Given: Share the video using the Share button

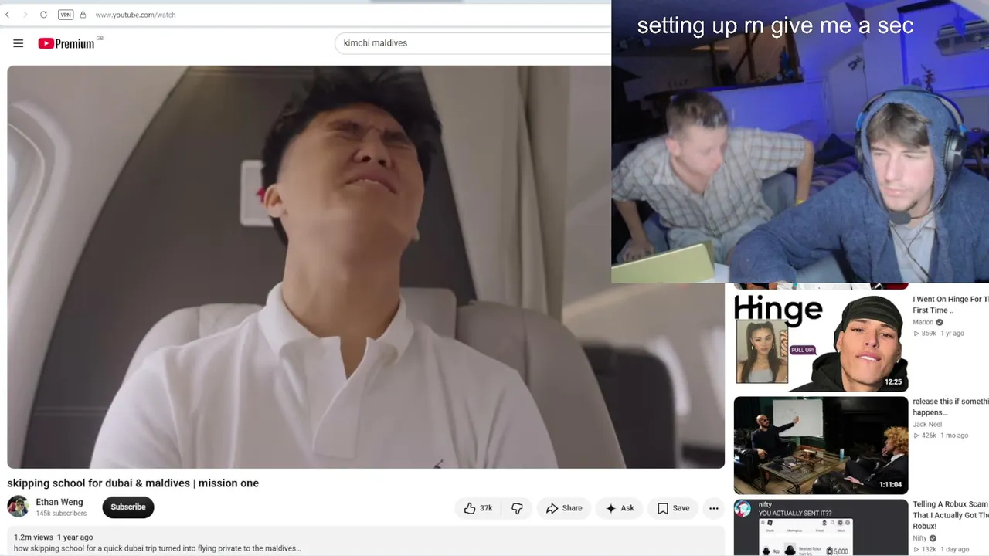Looking at the screenshot, I should coord(564,508).
